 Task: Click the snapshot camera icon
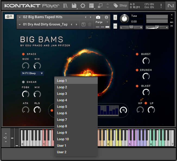[x=98, y=17]
